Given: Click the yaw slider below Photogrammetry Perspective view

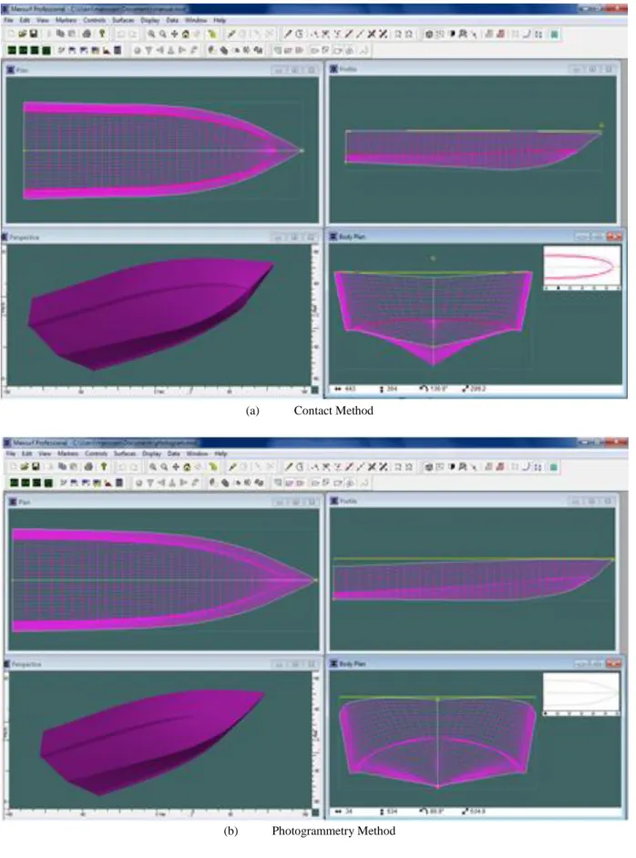Looking at the screenshot, I should (159, 813).
